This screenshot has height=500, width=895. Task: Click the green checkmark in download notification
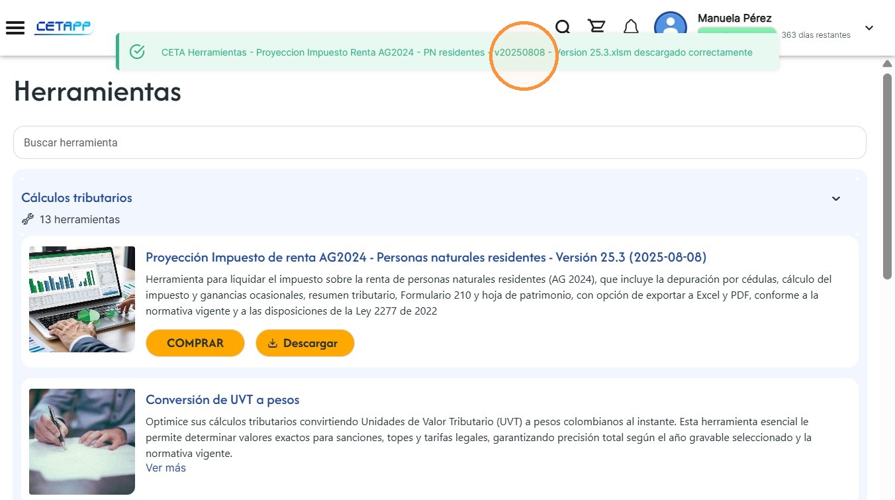click(137, 52)
